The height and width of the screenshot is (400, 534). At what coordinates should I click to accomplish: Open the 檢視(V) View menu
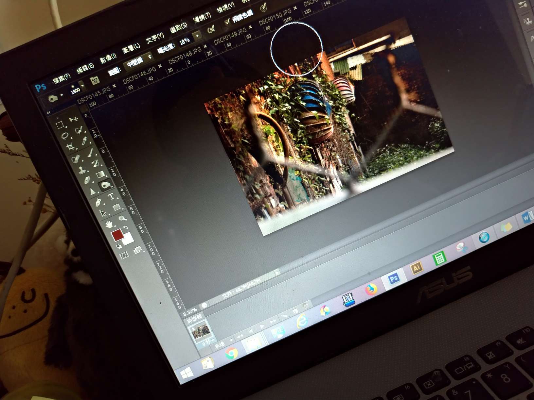(226, 8)
